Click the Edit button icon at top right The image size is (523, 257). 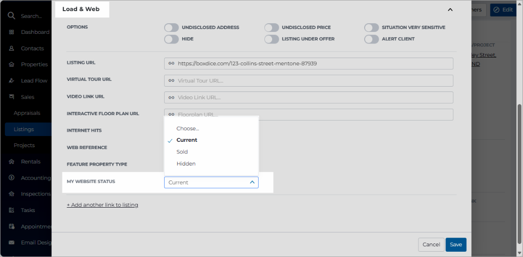coord(496,10)
